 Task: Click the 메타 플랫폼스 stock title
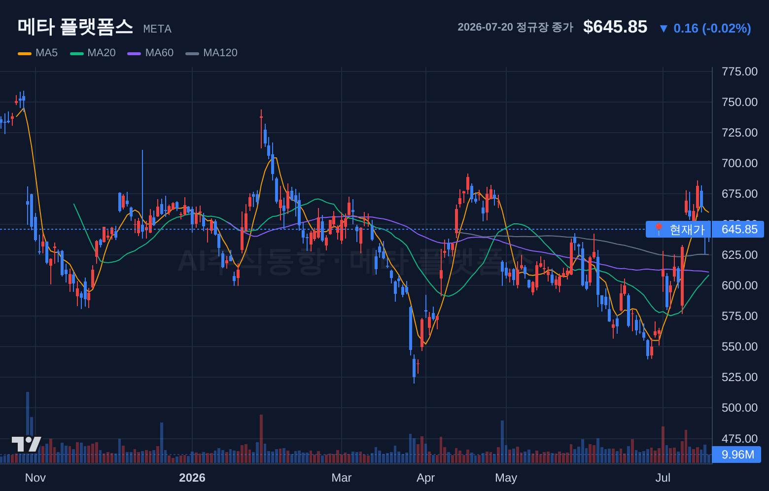tap(75, 27)
